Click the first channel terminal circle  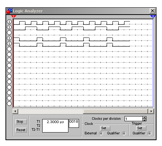[9, 22]
